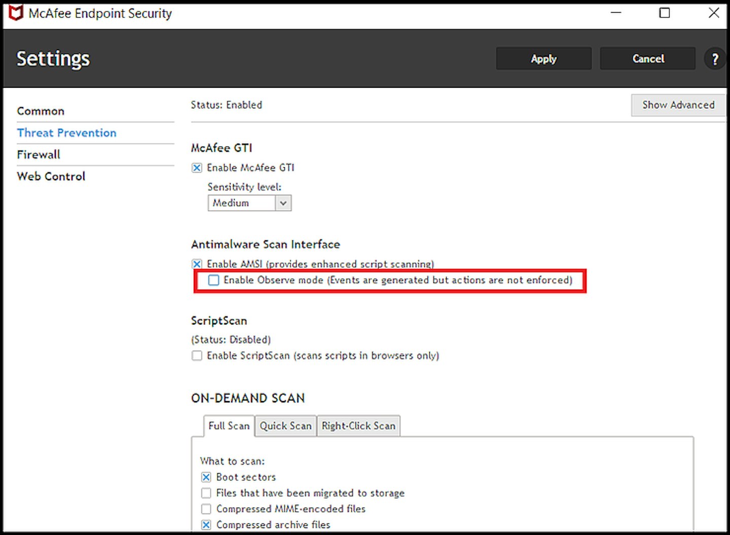Image resolution: width=730 pixels, height=535 pixels.
Task: Click the What to scan label
Action: pos(232,461)
